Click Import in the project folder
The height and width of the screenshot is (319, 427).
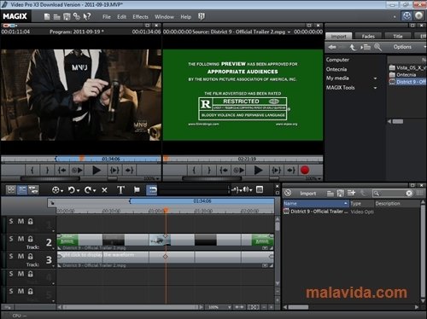coord(307,194)
